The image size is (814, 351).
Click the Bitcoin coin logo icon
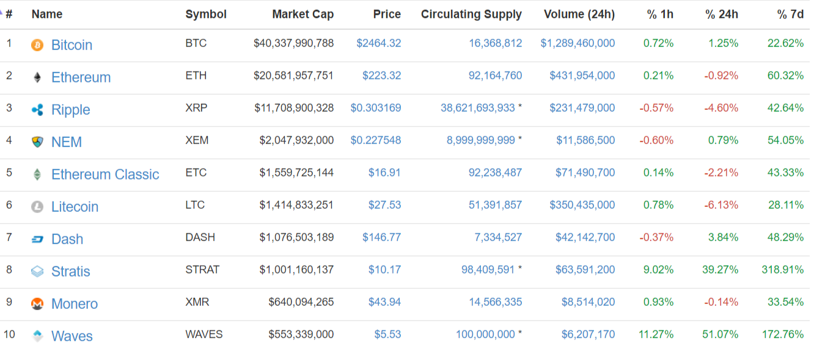pos(37,45)
